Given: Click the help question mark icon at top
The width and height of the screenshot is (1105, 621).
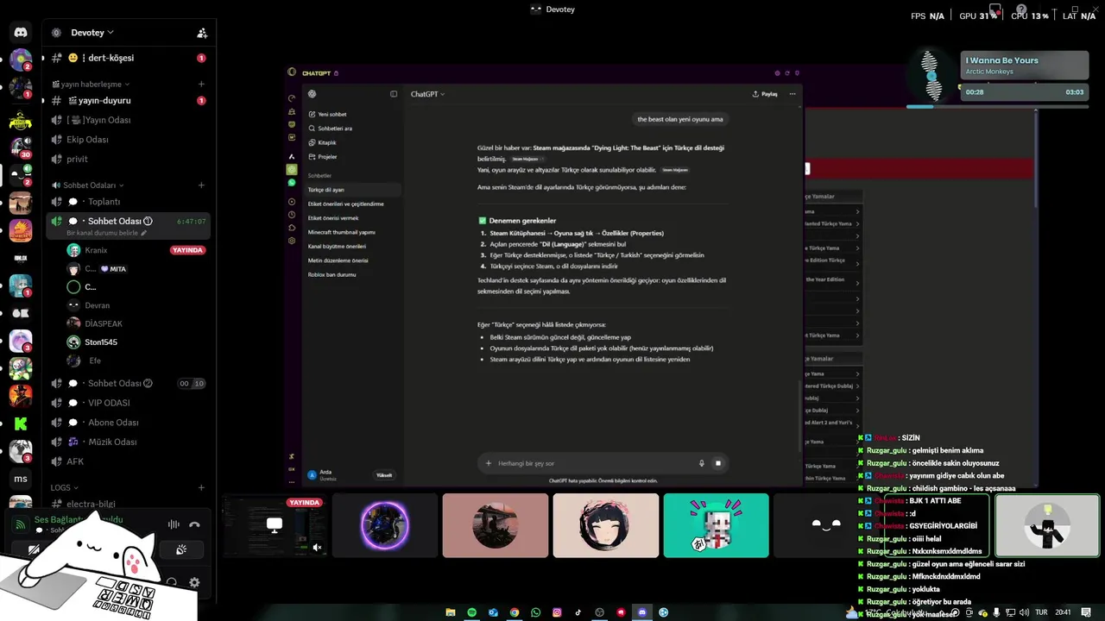Looking at the screenshot, I should [1021, 9].
